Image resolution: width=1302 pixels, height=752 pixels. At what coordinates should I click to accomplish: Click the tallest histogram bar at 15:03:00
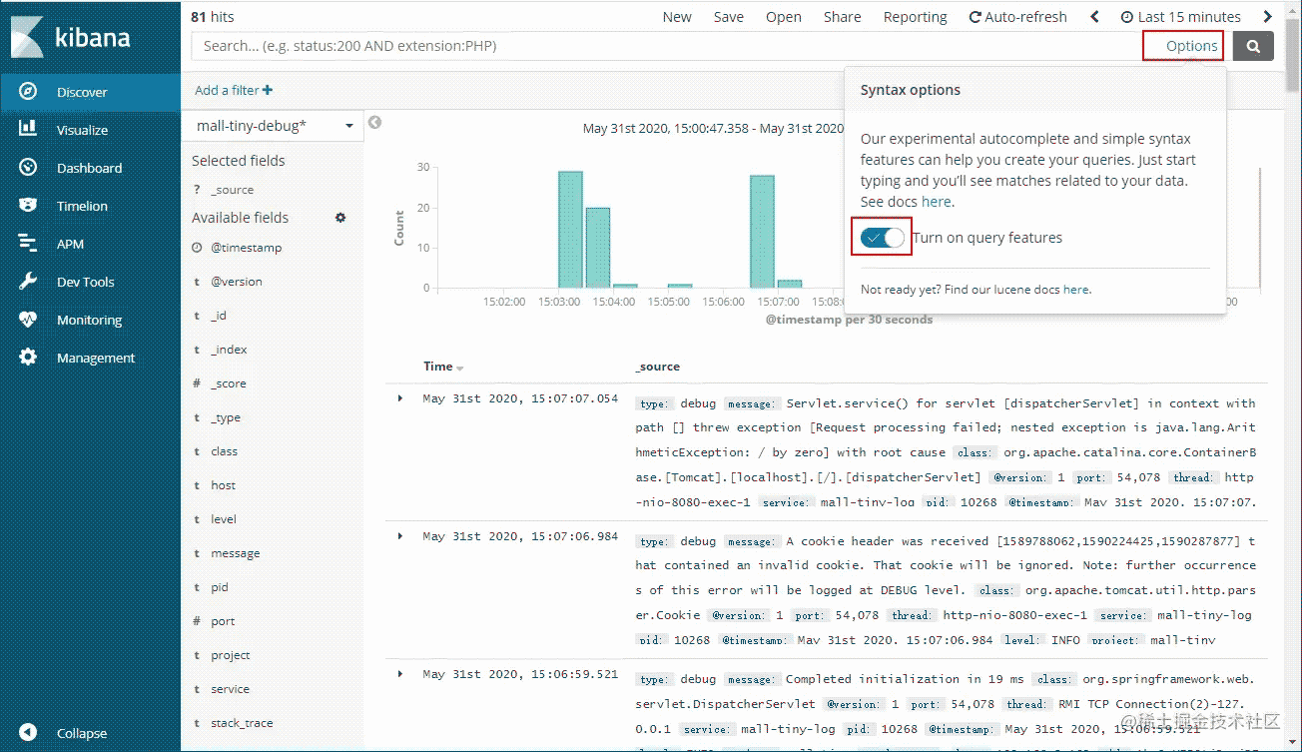[570, 230]
